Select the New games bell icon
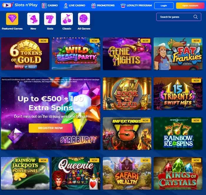206x195 pixels. (x=33, y=19)
